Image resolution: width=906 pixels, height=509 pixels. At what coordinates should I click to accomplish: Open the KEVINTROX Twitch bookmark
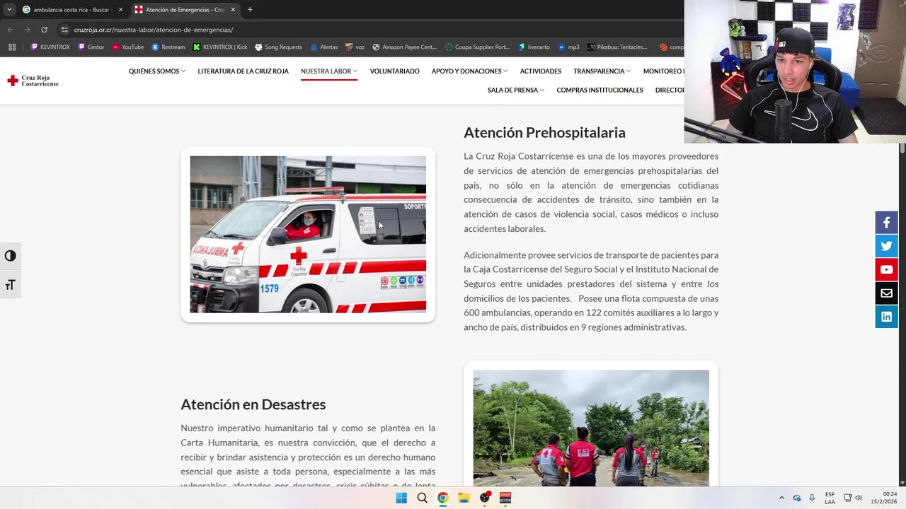tap(50, 47)
